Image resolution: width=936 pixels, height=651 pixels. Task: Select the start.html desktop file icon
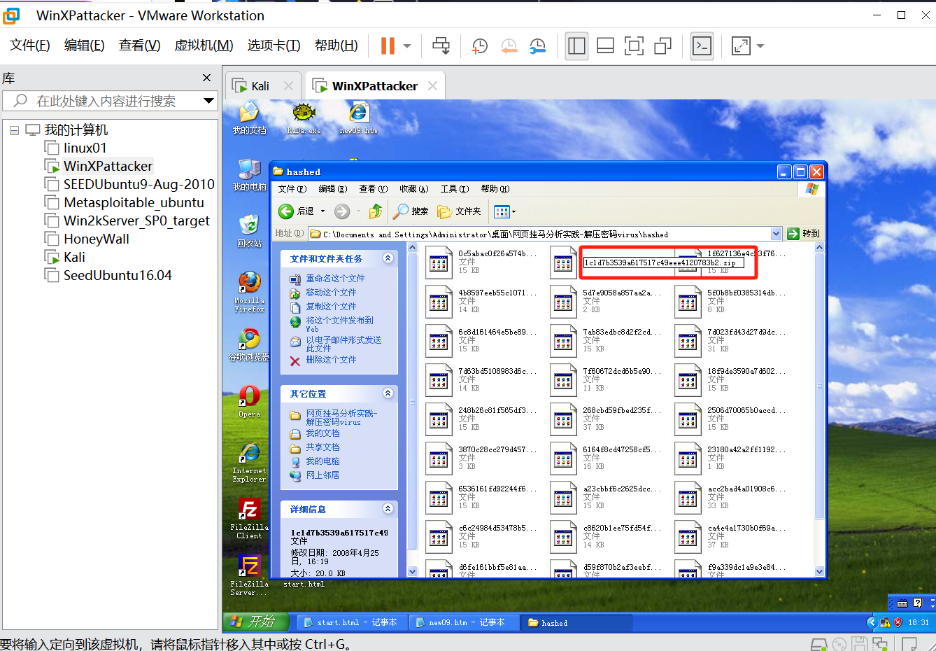click(x=304, y=584)
